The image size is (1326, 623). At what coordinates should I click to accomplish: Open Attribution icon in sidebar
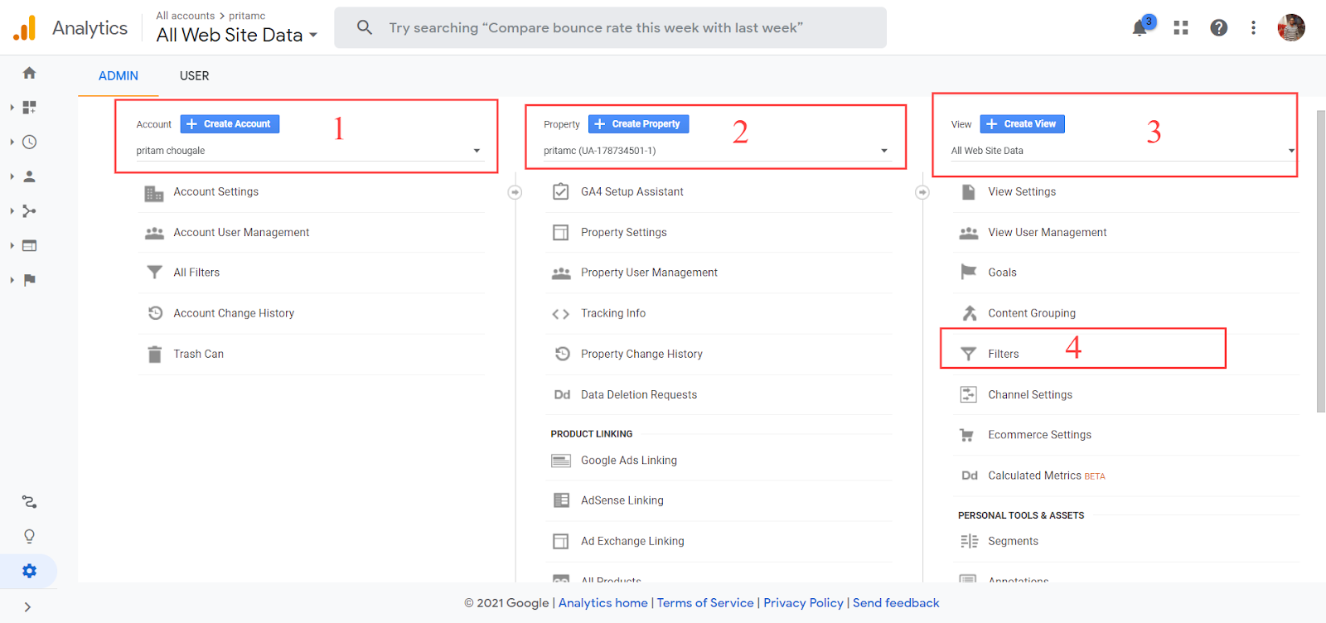click(29, 502)
